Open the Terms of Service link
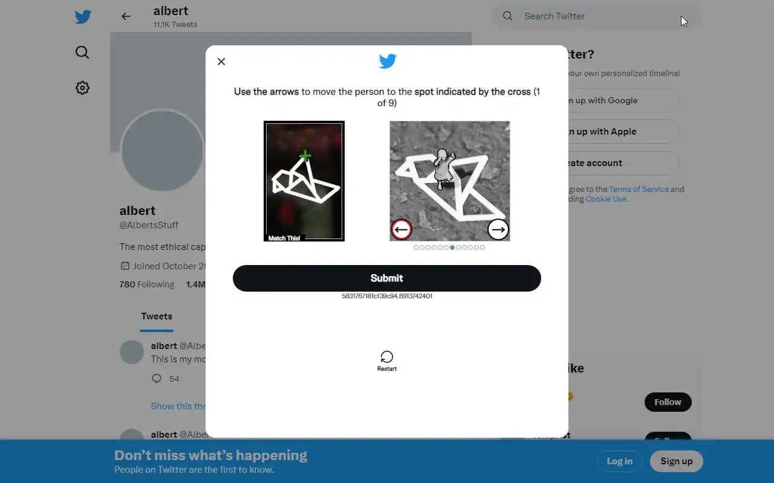Image resolution: width=774 pixels, height=483 pixels. 639,189
